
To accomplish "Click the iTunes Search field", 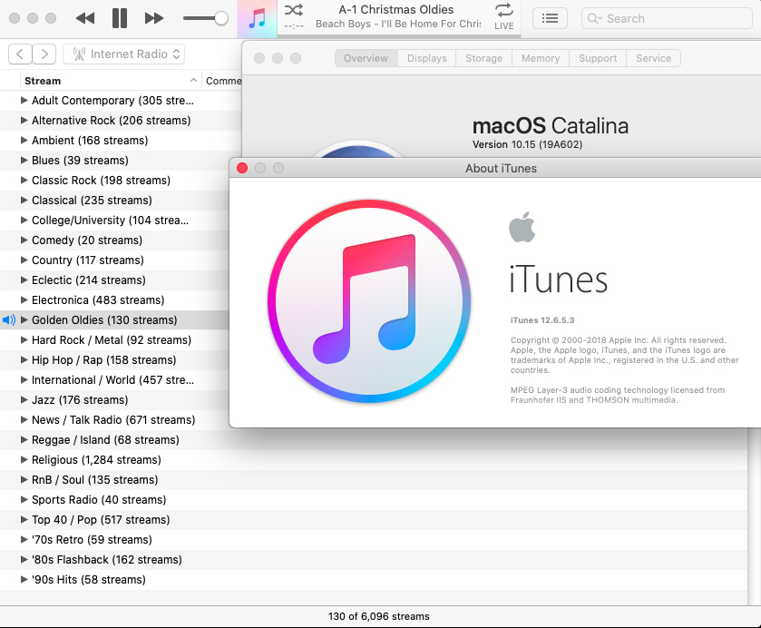I will tap(667, 18).
